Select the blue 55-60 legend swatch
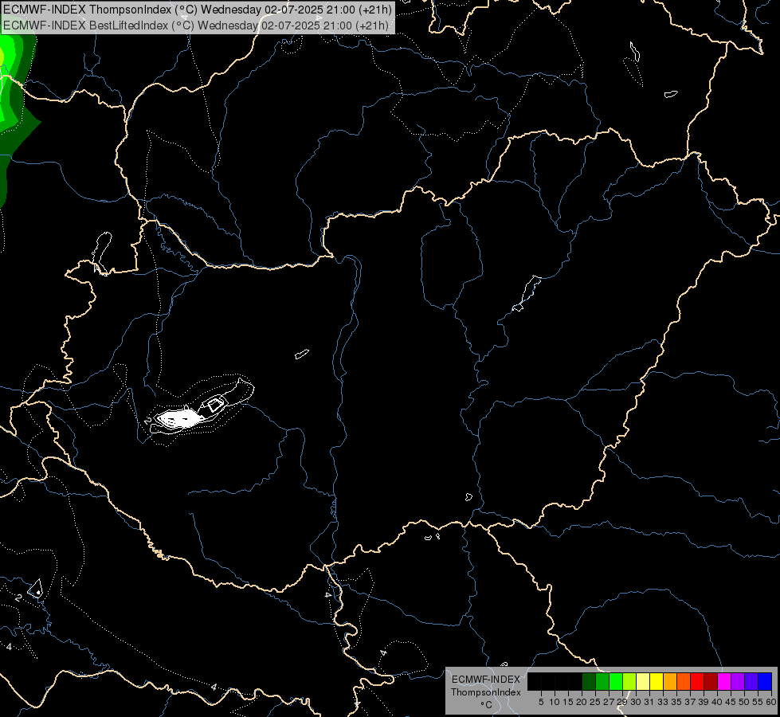The width and height of the screenshot is (780, 717). click(765, 681)
